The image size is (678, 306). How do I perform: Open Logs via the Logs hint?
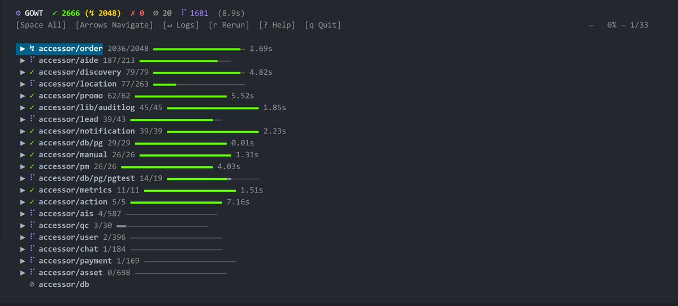tap(181, 25)
